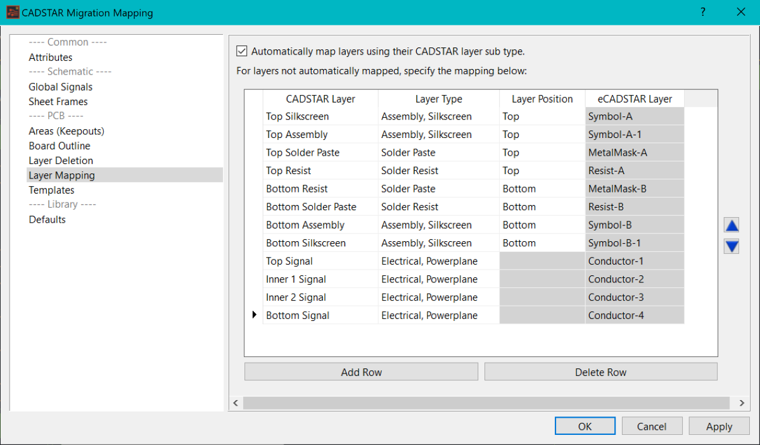Viewport: 760px width, 445px height.
Task: Select Layer Mapping in the sidebar
Action: point(125,175)
